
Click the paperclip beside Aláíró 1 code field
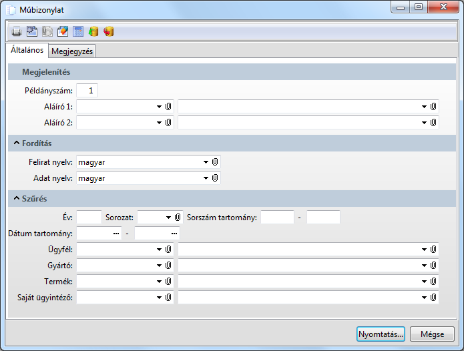(168, 107)
